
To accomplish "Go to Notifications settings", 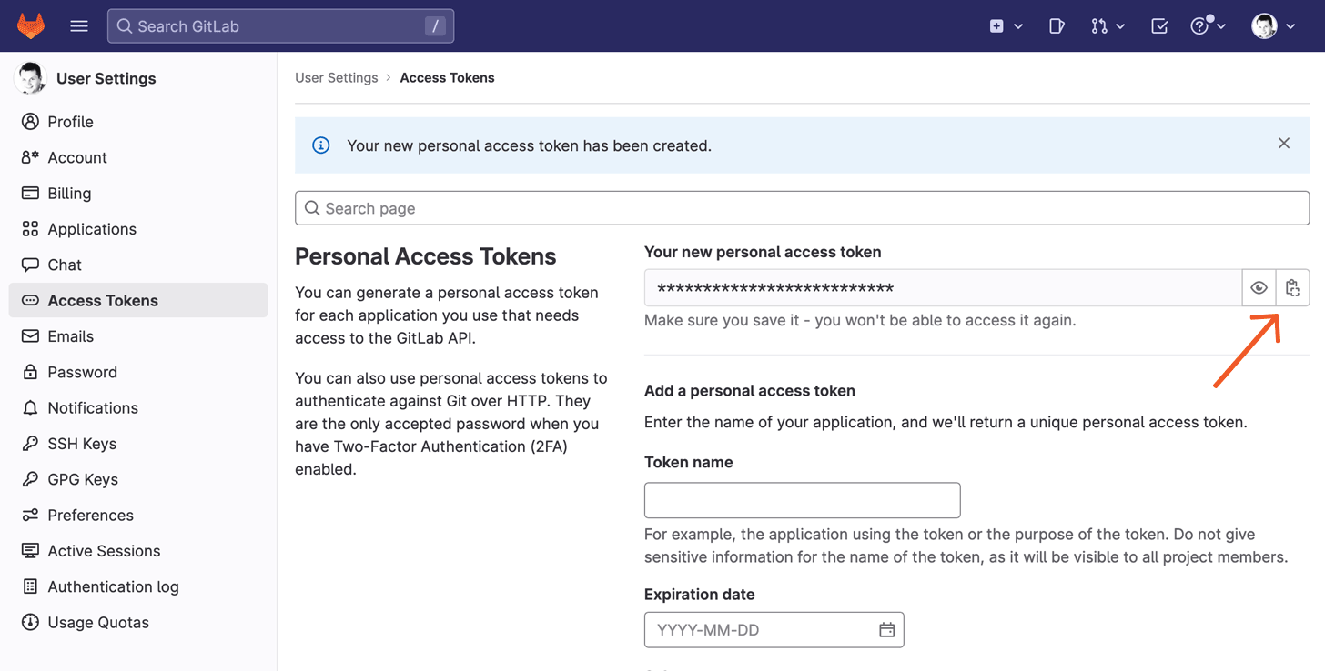I will tap(90, 407).
